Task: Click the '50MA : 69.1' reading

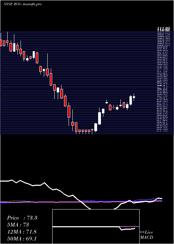Action: (22, 238)
